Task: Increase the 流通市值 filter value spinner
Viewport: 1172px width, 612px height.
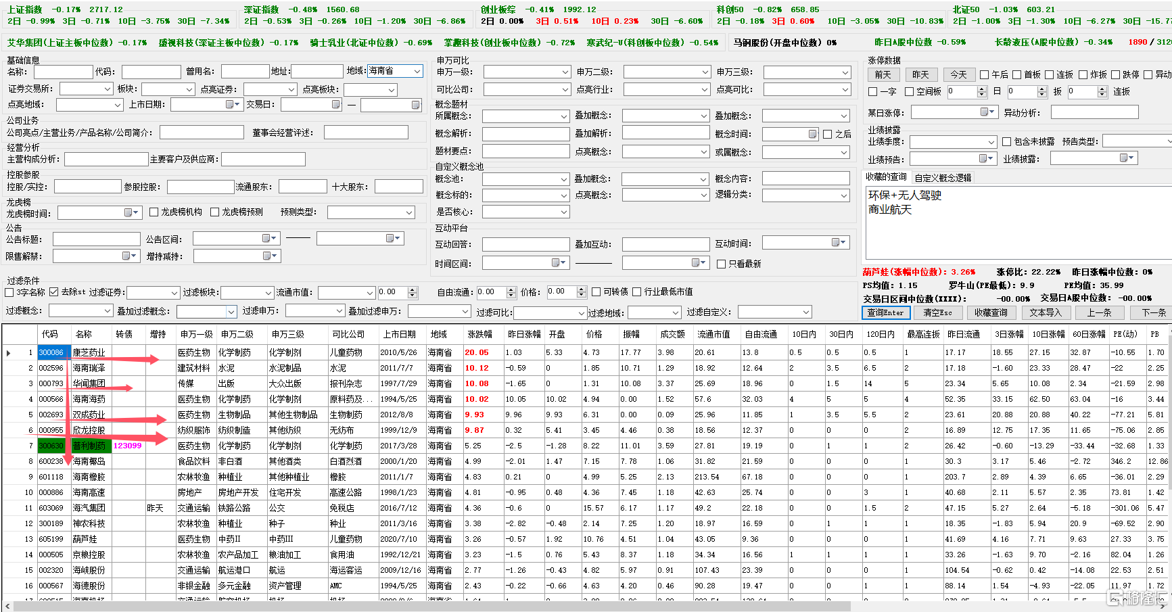Action: 412,289
